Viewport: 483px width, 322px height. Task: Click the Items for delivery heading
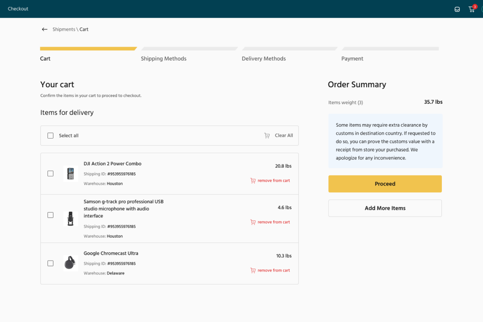click(x=67, y=112)
